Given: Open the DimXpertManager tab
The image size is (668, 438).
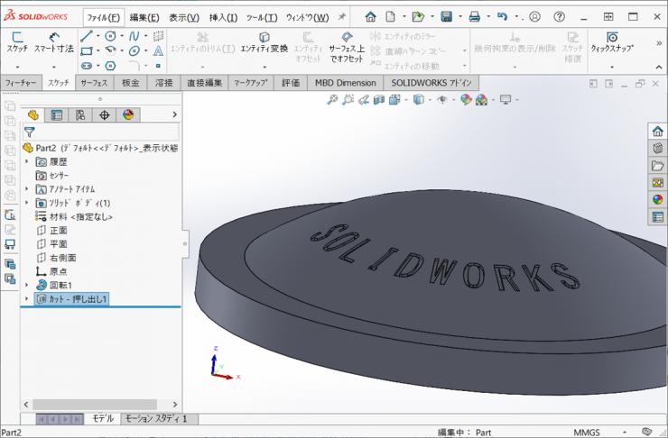Looking at the screenshot, I should tap(105, 114).
